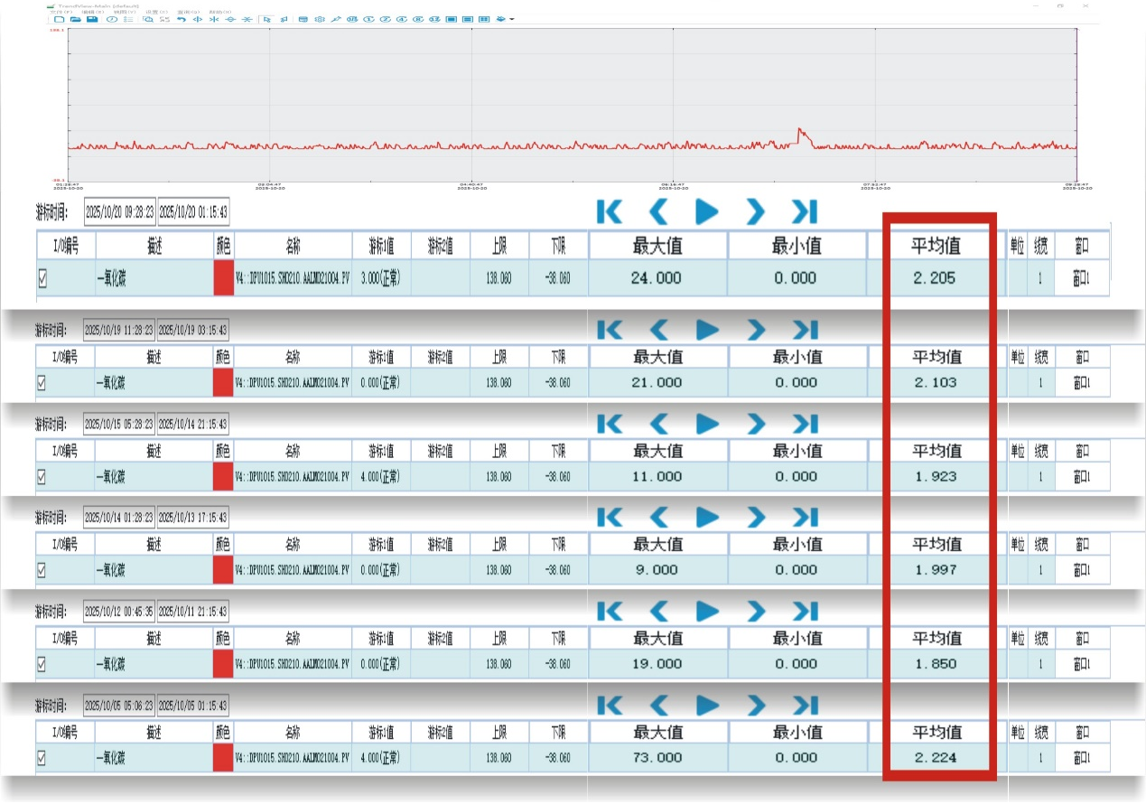Click red color swatch in the 1.997 average row
Viewport: 1146px width, 804px height.
223,570
